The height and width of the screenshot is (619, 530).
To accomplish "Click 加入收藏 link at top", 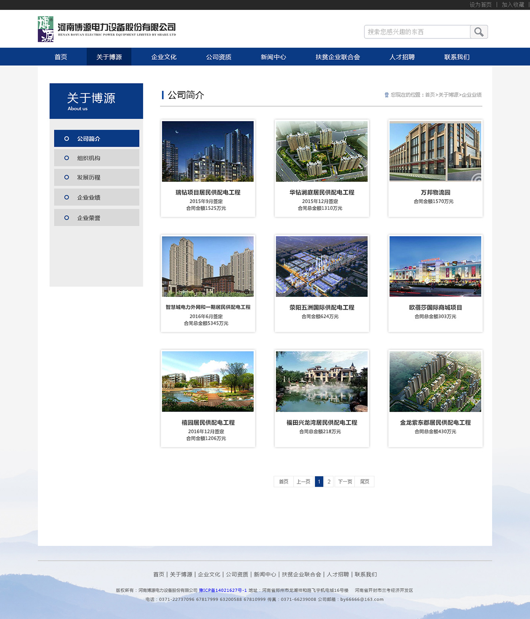I will pos(512,5).
